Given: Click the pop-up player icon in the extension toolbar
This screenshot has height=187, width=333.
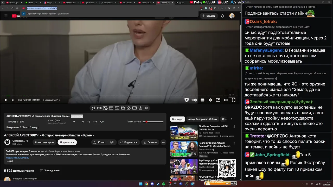Looking at the screenshot, I should (123, 108).
